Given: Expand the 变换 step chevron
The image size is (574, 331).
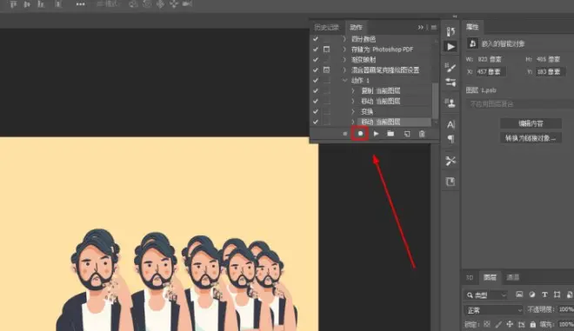Looking at the screenshot, I should pos(353,111).
